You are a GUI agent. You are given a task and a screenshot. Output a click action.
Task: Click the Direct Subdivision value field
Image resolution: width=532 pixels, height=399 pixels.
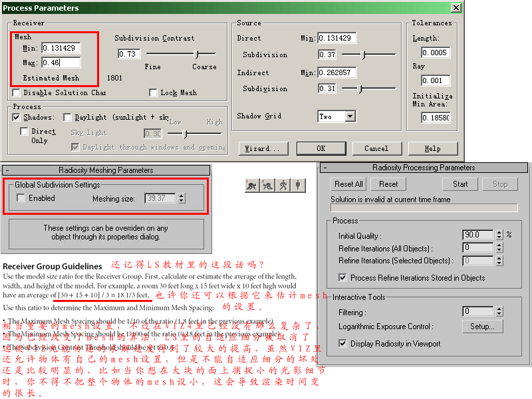(327, 55)
